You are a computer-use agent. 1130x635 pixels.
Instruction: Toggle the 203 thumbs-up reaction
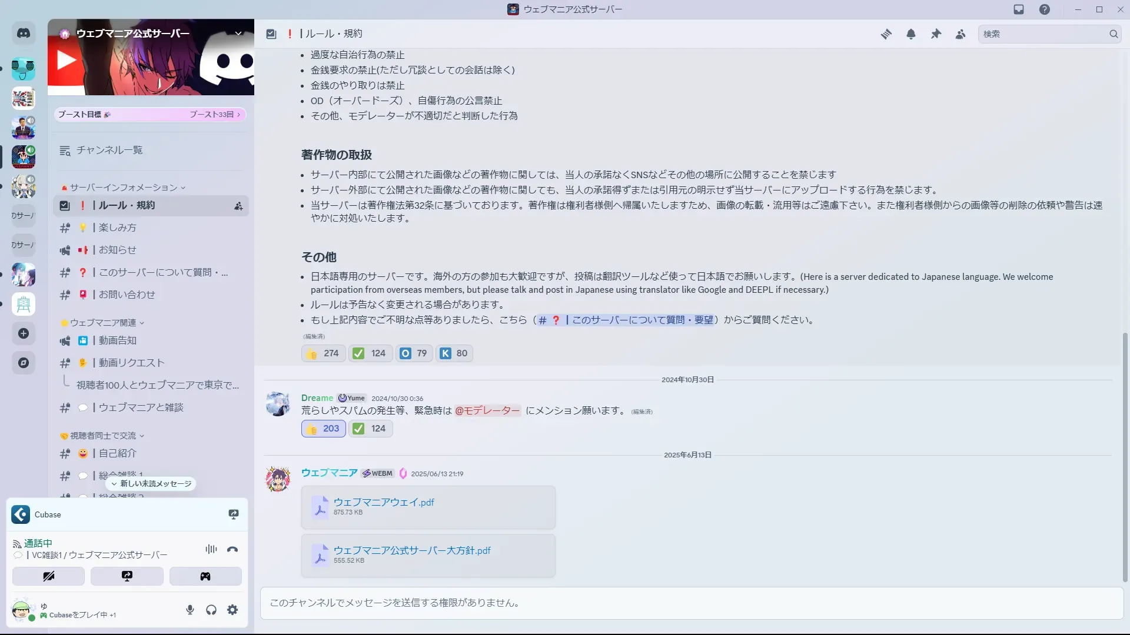click(323, 429)
